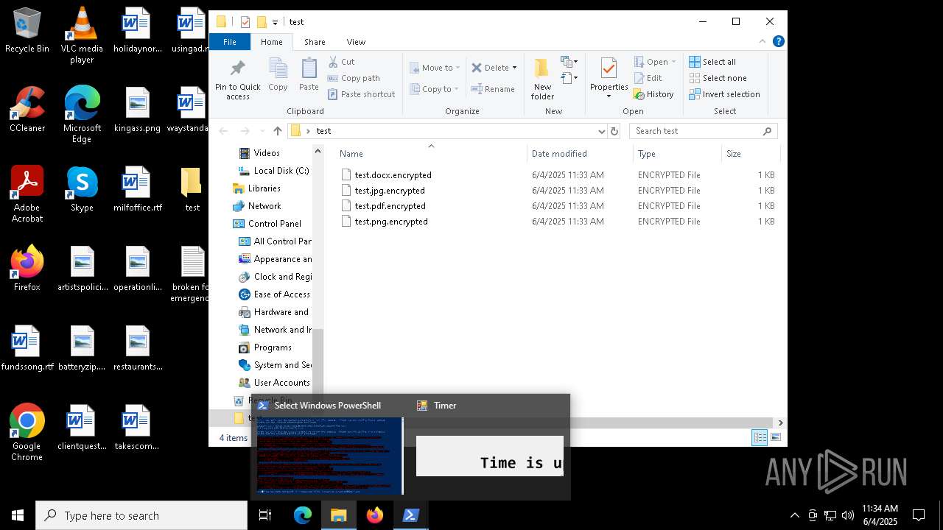The height and width of the screenshot is (530, 943).
Task: Open New item dropdown in ribbon
Action: pos(569,62)
